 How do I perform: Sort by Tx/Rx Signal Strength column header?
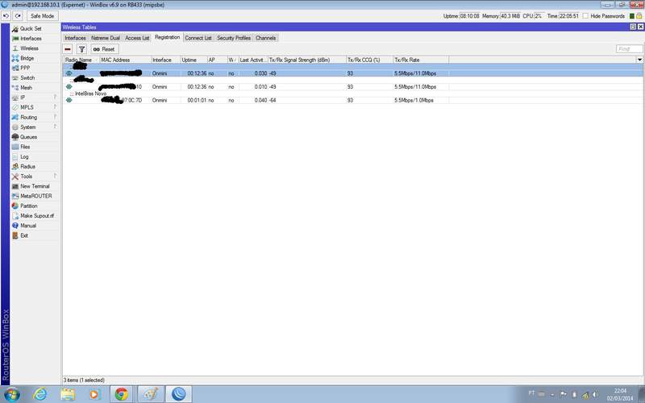point(307,60)
